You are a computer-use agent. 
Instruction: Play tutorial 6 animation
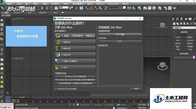pyautogui.click(x=75, y=67)
